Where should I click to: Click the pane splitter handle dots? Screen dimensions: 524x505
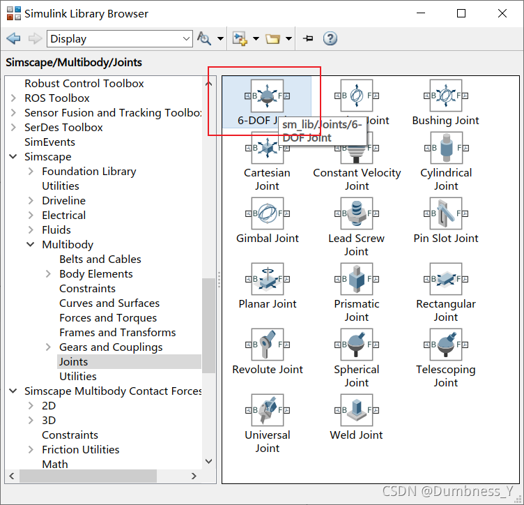tap(219, 280)
